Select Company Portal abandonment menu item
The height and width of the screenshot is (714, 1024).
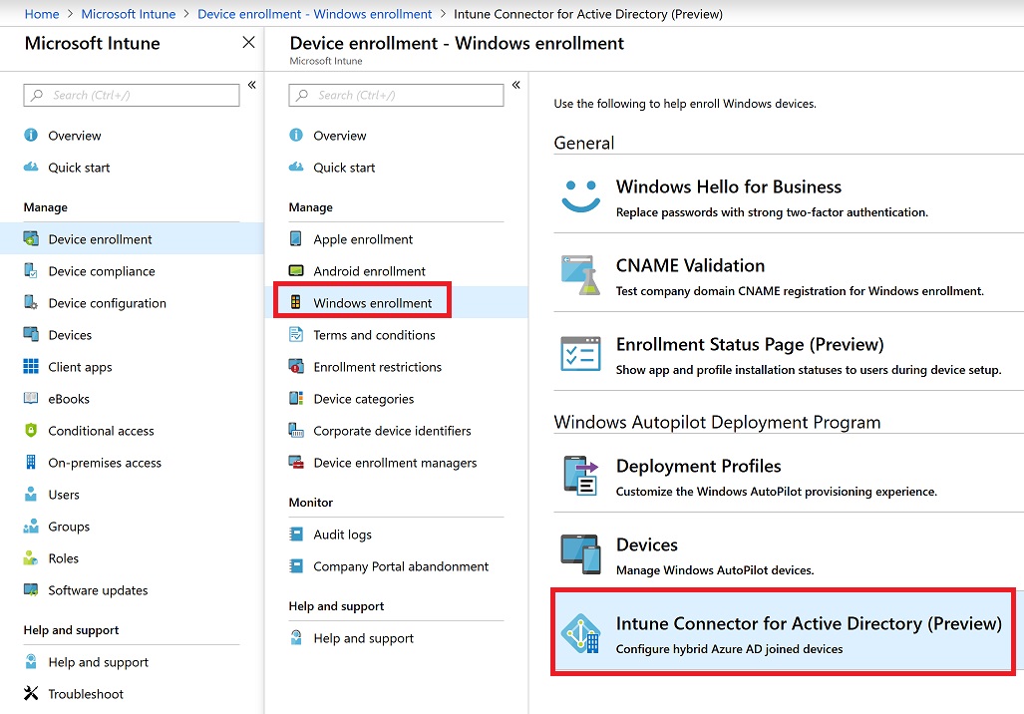pos(397,566)
